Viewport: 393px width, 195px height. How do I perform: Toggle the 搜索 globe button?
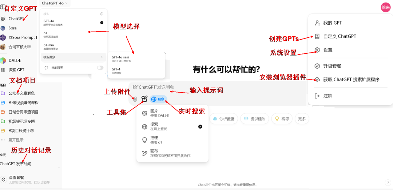point(158,99)
